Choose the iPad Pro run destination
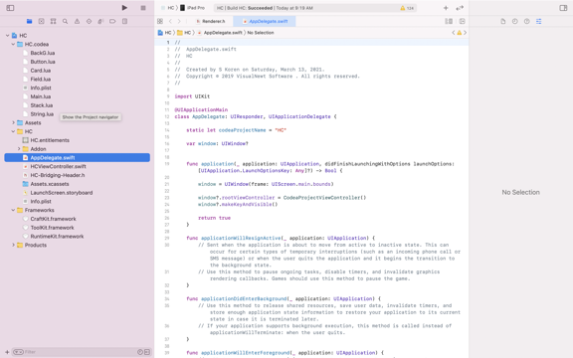 point(193,8)
